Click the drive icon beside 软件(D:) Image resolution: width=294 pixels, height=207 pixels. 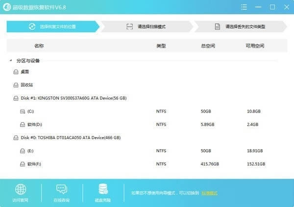coord(23,125)
